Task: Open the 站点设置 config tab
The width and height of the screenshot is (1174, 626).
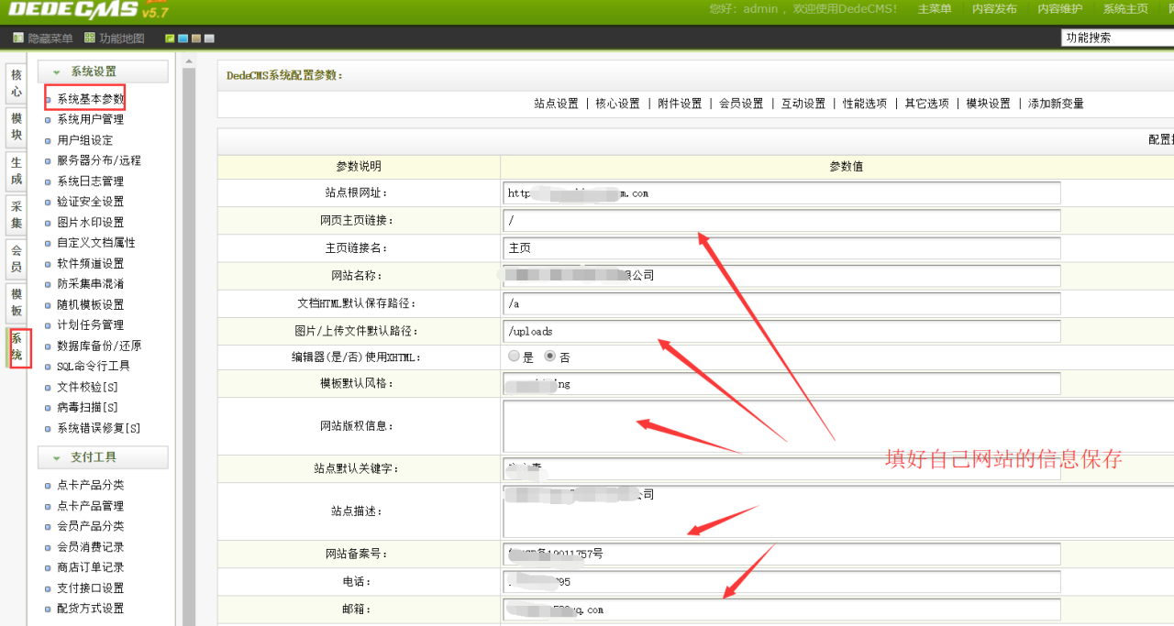Action: tap(557, 104)
